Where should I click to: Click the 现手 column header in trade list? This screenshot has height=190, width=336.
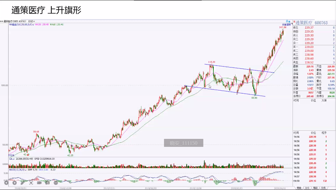click(324, 133)
